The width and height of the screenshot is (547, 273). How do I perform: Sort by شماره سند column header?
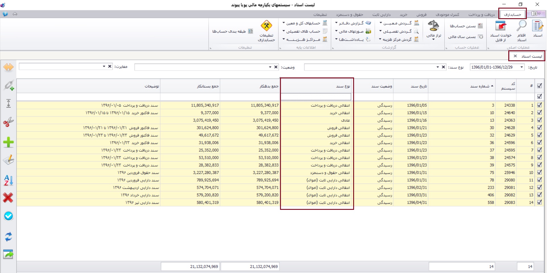pyautogui.click(x=462, y=86)
